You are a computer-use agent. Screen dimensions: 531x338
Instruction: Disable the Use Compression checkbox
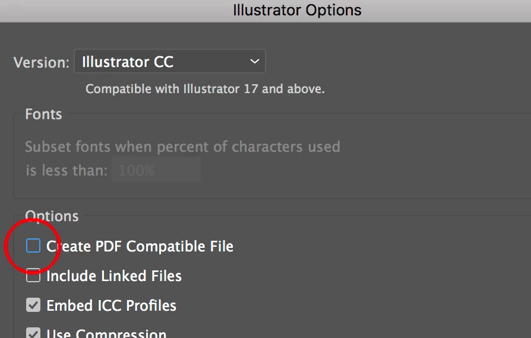click(33, 333)
